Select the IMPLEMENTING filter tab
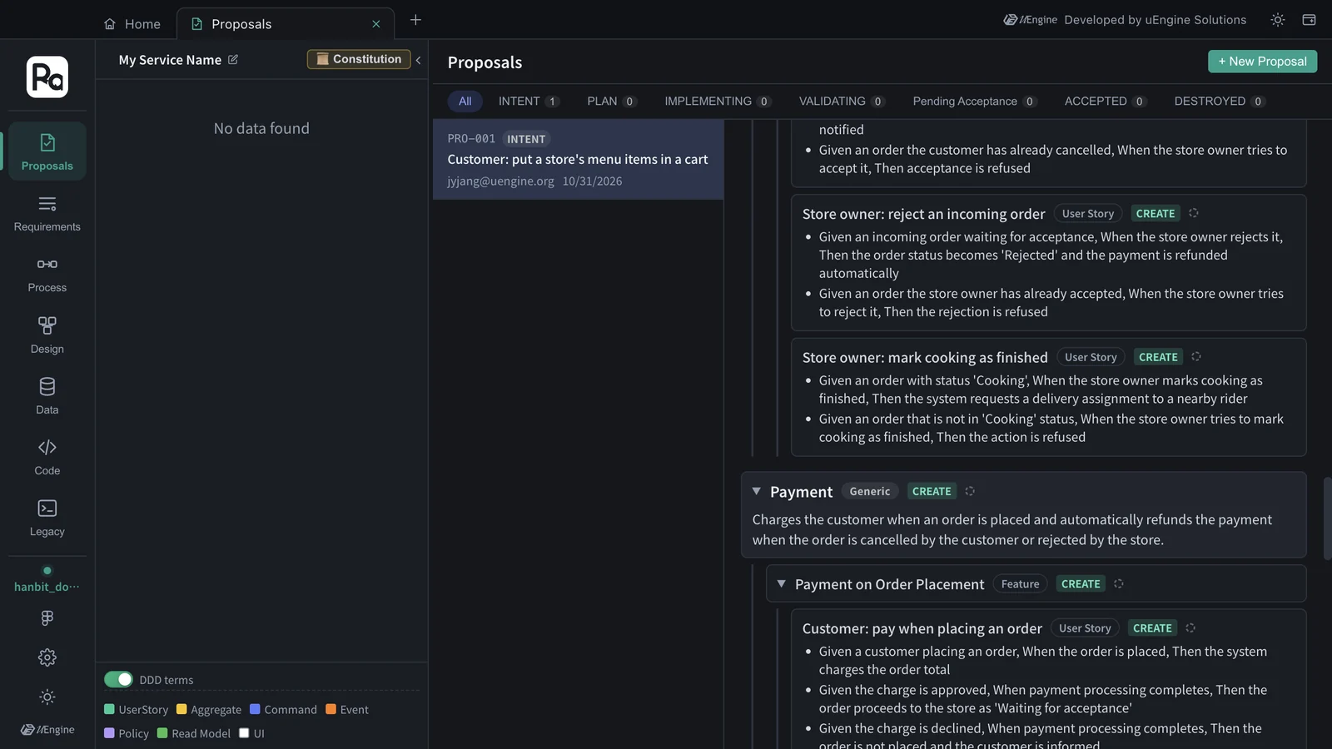Viewport: 1332px width, 749px height. point(718,102)
